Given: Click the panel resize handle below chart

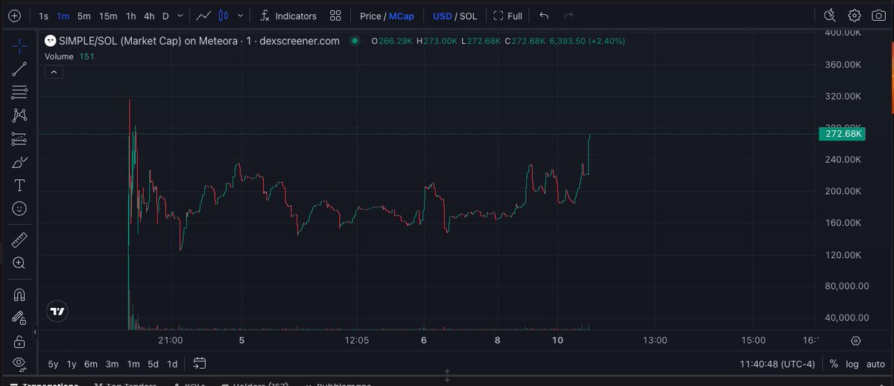Looking at the screenshot, I should tap(447, 376).
